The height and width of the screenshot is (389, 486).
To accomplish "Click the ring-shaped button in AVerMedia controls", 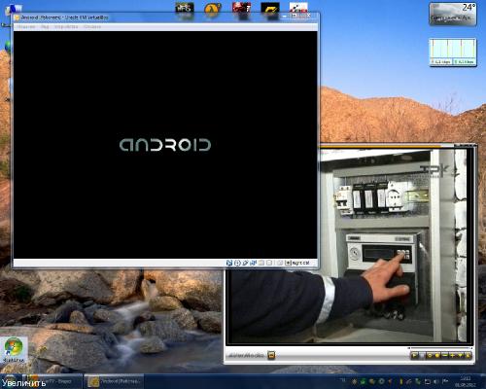I will (x=430, y=355).
